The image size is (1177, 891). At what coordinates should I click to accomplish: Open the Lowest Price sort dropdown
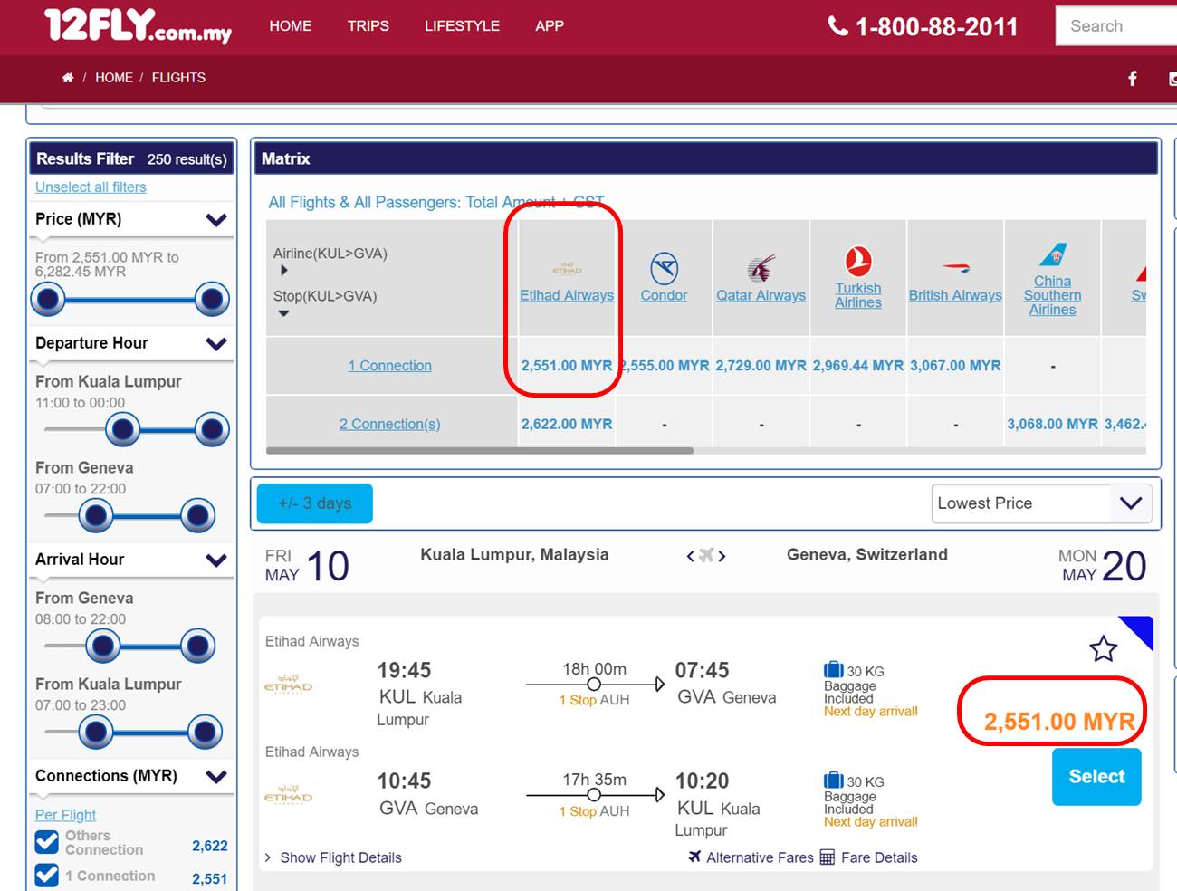[1041, 503]
